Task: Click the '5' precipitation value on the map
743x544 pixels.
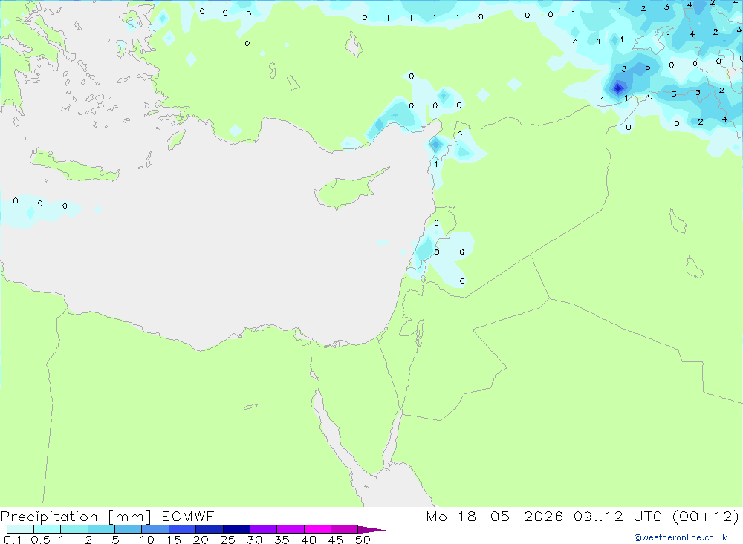Action: click(x=648, y=68)
